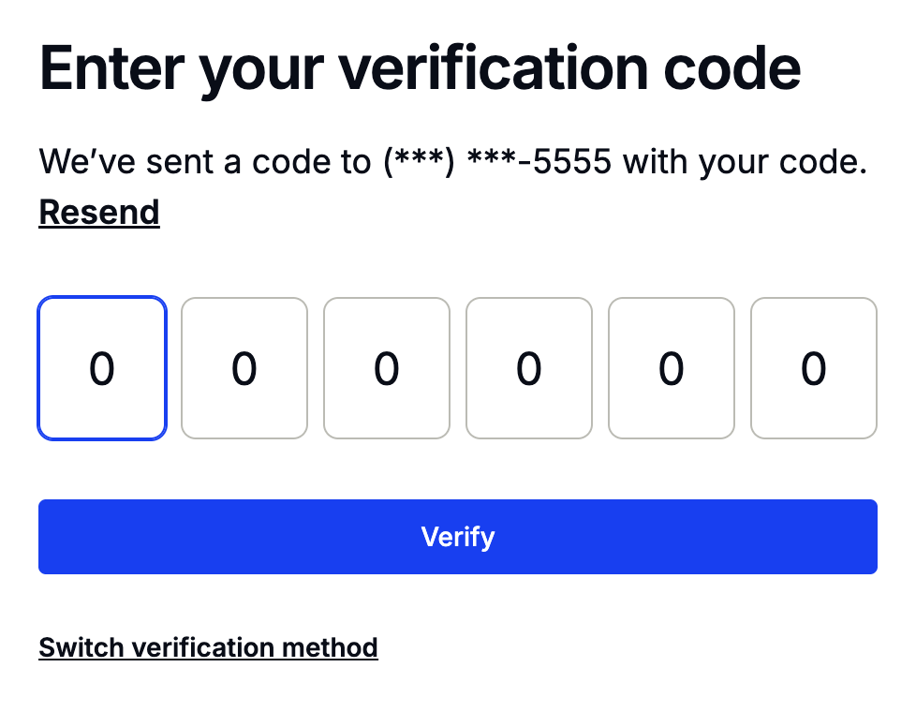Viewport: 916px width, 712px height.
Task: Focus the sixth and last digit box
Action: pos(814,368)
